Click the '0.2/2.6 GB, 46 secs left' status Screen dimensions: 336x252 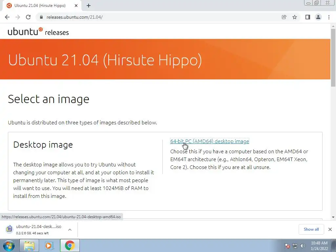click(x=32, y=233)
